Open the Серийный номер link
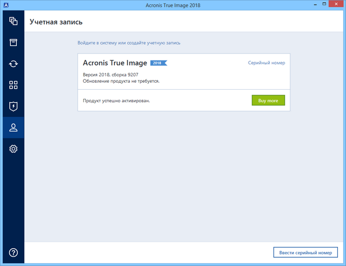The height and width of the screenshot is (266, 346). 267,63
